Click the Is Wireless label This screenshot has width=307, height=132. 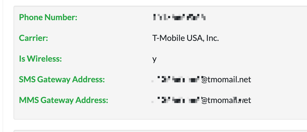point(40,59)
